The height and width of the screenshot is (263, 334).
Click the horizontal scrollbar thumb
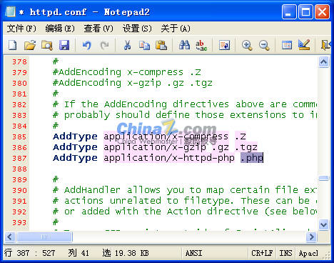click(44, 237)
